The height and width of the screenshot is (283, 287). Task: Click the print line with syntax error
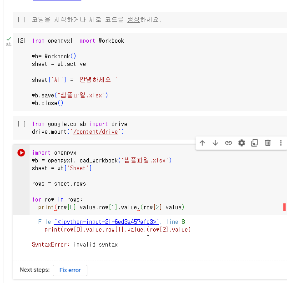tap(111, 207)
